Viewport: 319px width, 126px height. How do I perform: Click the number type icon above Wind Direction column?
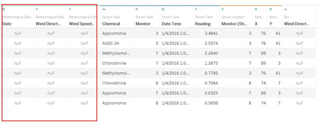37,9
